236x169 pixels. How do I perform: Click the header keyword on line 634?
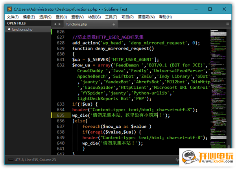80,110
